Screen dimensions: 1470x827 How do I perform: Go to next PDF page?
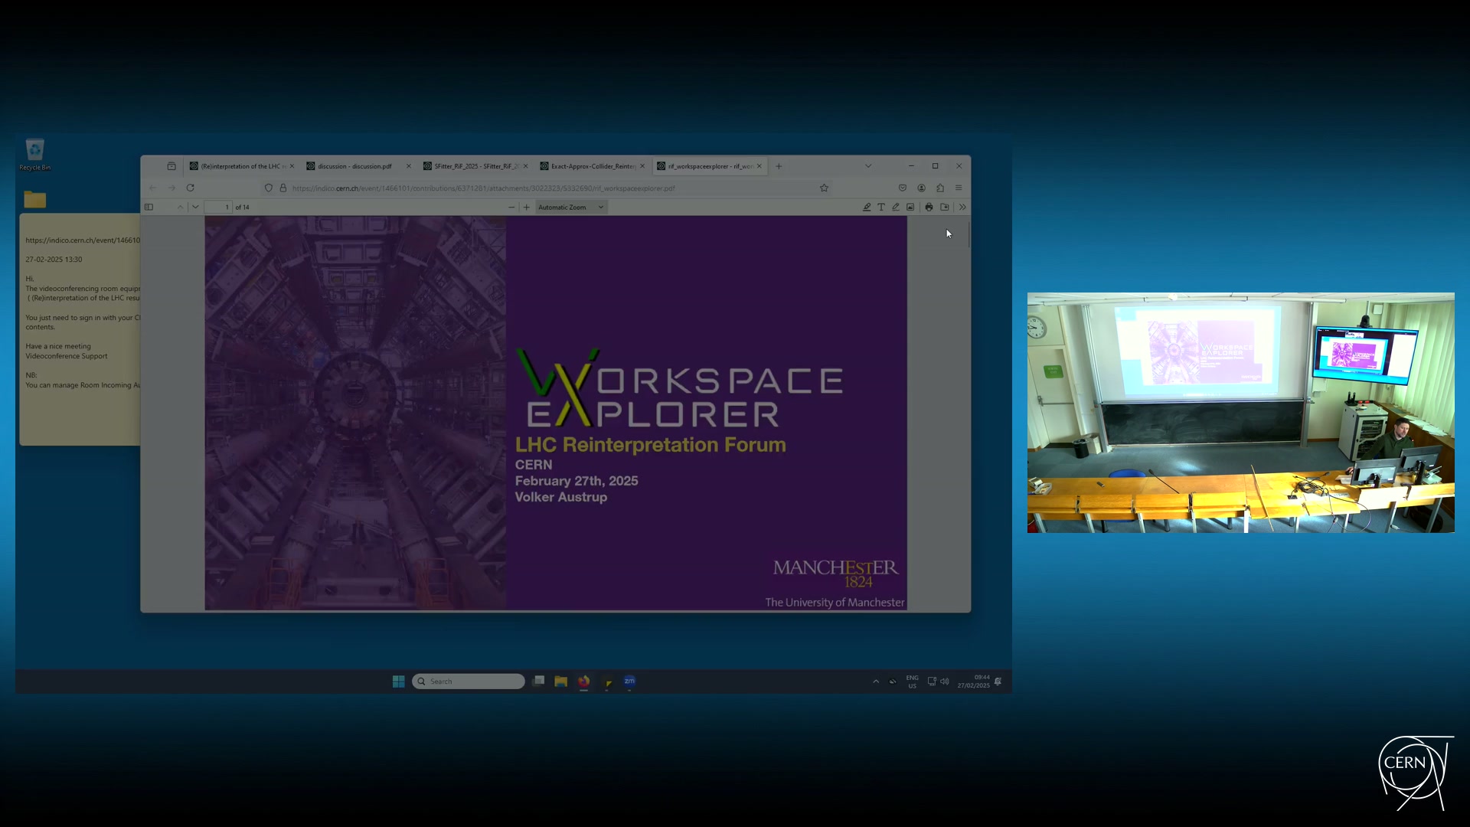[195, 207]
